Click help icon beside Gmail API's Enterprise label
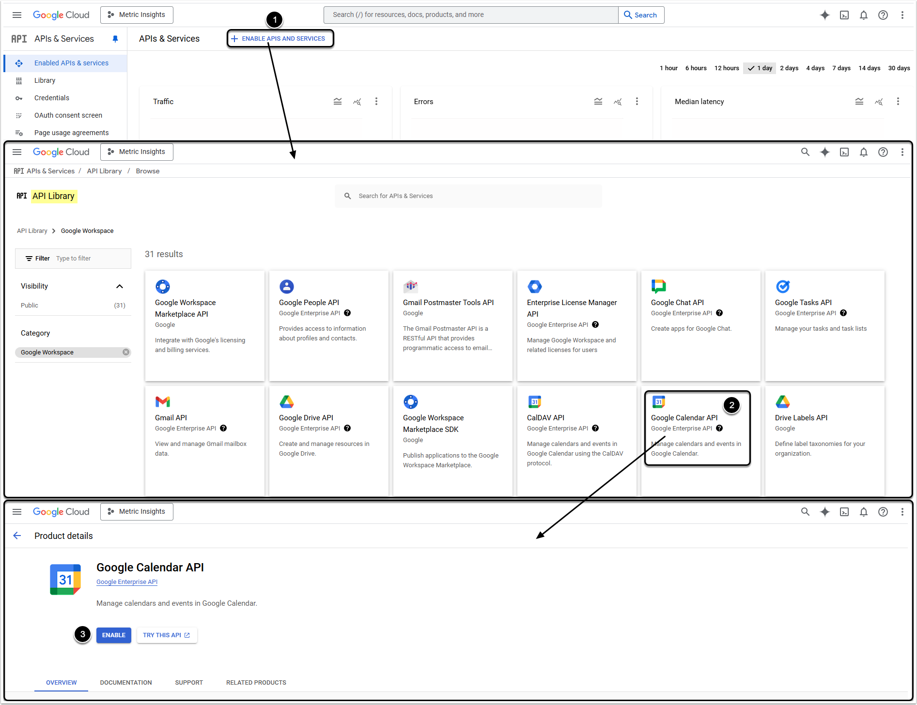Screen dimensions: 917x705 pyautogui.click(x=223, y=429)
